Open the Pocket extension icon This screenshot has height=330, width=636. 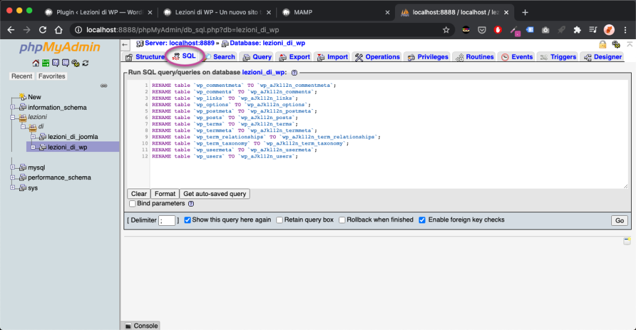[482, 30]
